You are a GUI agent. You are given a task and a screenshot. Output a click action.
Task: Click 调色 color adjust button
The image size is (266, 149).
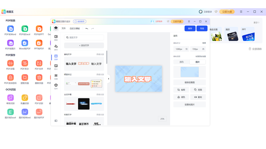[181, 97]
